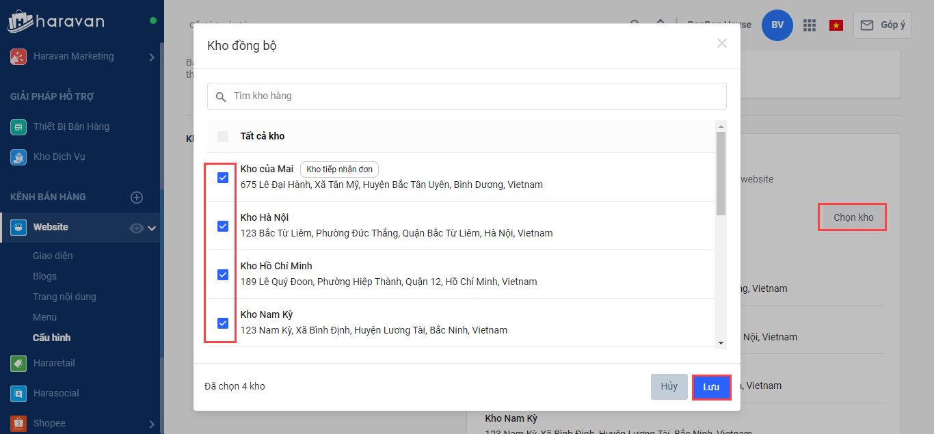
Task: Click the Kho Dịch Vụ icon
Action: (x=18, y=157)
